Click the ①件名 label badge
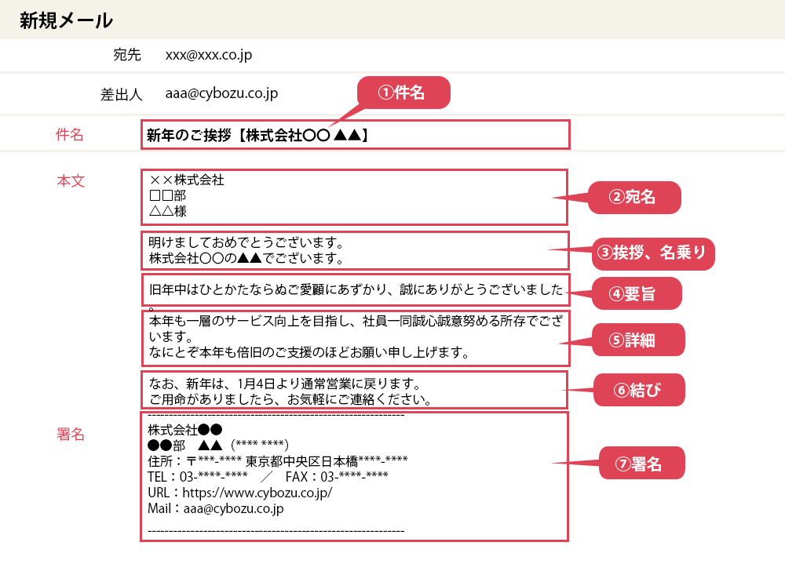The height and width of the screenshot is (564, 785). point(403,92)
